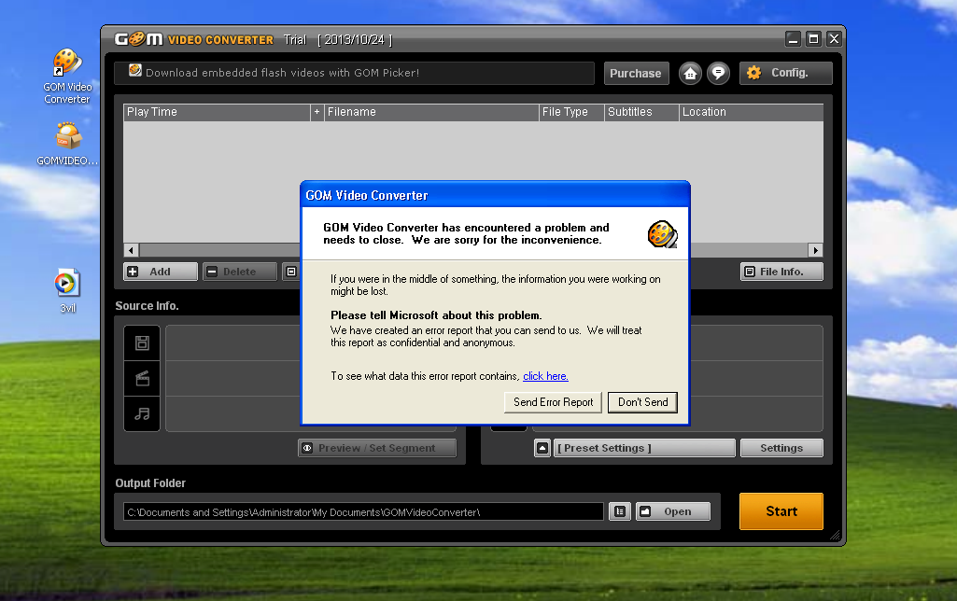Open File Info. for the selection
Image resolution: width=957 pixels, height=601 pixels.
pyautogui.click(x=781, y=272)
